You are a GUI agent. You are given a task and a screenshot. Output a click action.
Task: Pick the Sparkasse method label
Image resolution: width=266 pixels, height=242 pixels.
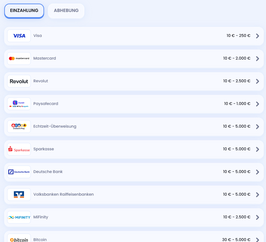tap(43, 149)
